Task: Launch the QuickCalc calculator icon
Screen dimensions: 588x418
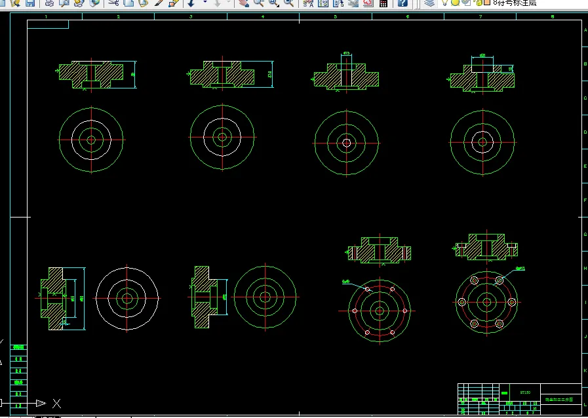Action: click(383, 3)
